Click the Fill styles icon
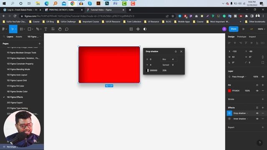This screenshot has height=150, width=267. pos(257,85)
